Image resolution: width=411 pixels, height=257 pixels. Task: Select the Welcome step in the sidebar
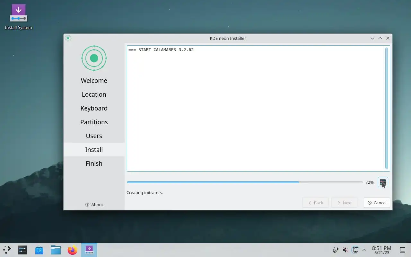pos(94,81)
